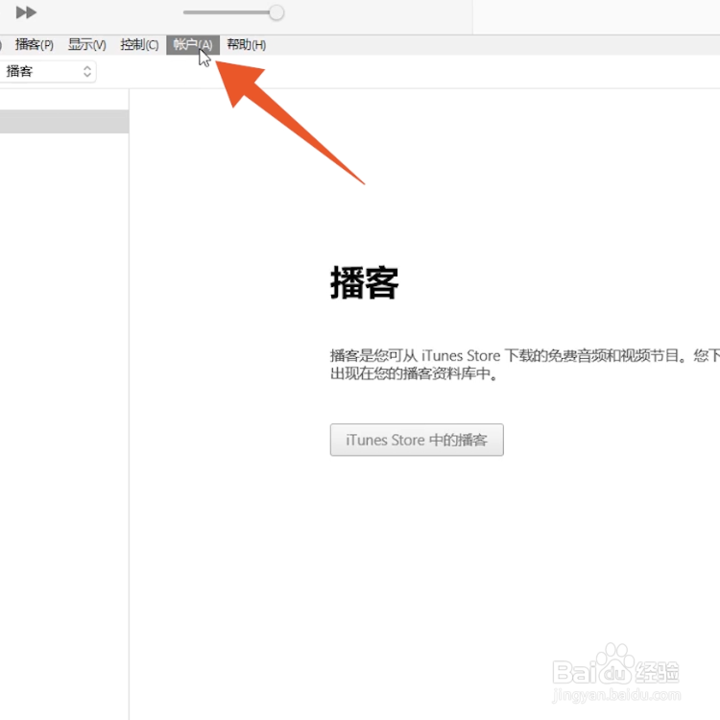The height and width of the screenshot is (720, 720).
Task: Open the 显示(V) menu
Action: click(x=86, y=45)
